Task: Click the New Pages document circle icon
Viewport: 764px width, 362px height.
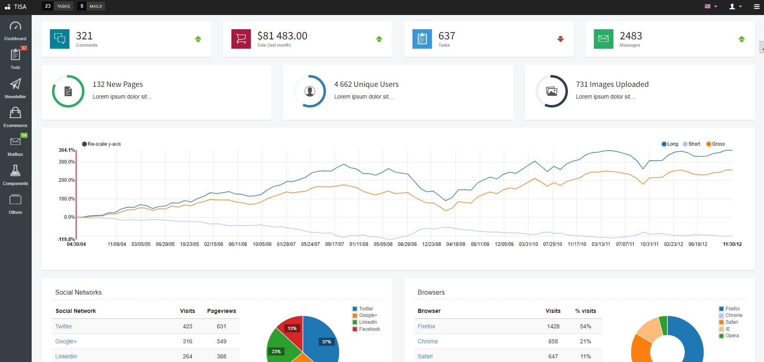Action: (68, 91)
